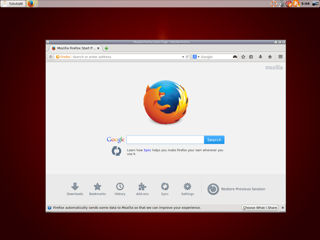Select the Mozilla Firefox Start Page tab

(x=76, y=48)
